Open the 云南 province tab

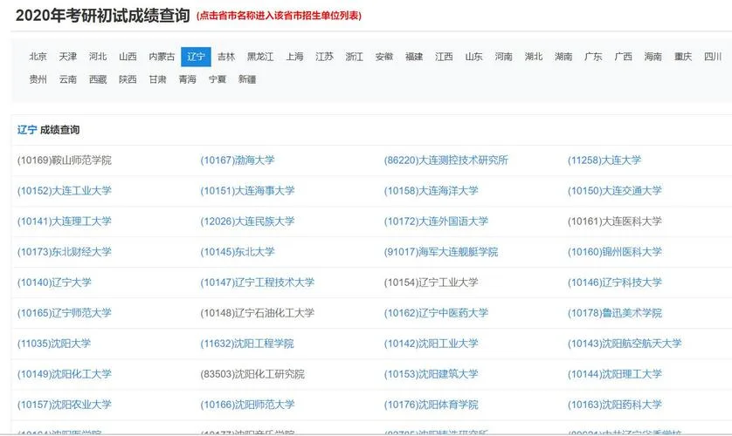pos(67,79)
